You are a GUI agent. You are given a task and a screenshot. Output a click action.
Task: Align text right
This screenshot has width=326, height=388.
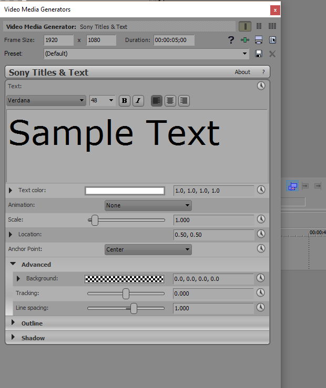tap(184, 101)
